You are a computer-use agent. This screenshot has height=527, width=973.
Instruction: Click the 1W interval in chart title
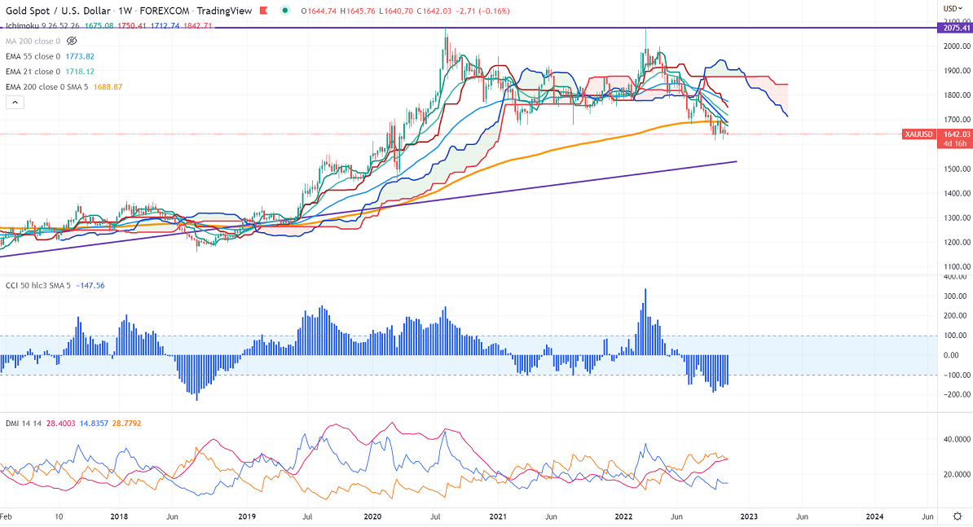pos(125,11)
